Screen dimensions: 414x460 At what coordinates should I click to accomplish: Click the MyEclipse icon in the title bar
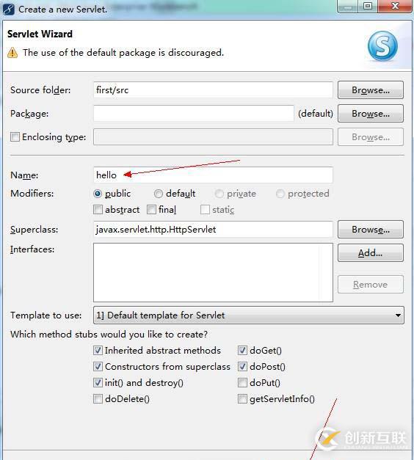pyautogui.click(x=9, y=9)
